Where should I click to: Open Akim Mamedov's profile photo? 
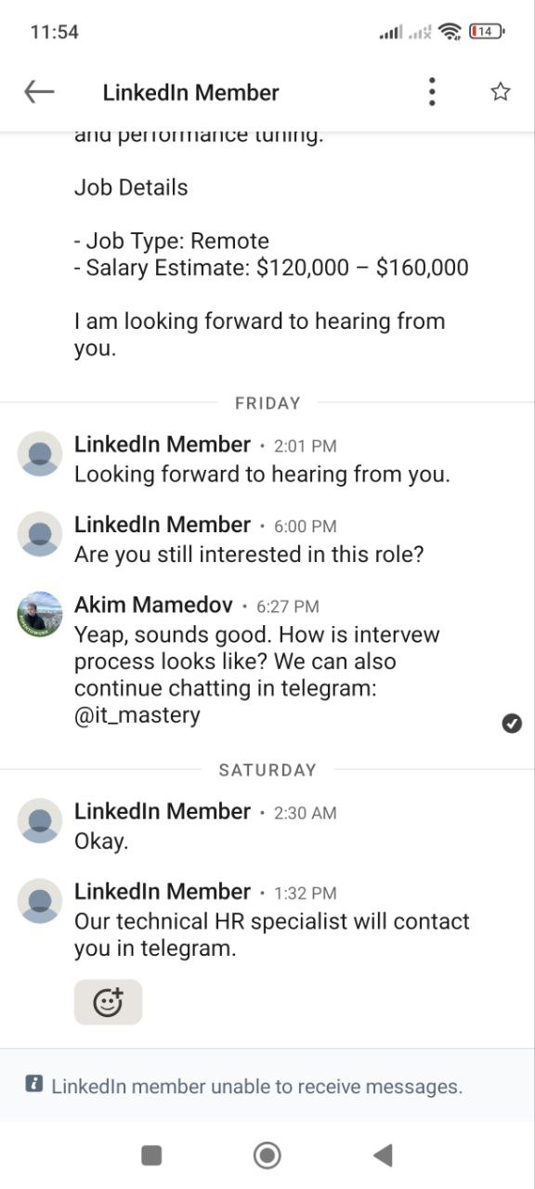coord(40,614)
